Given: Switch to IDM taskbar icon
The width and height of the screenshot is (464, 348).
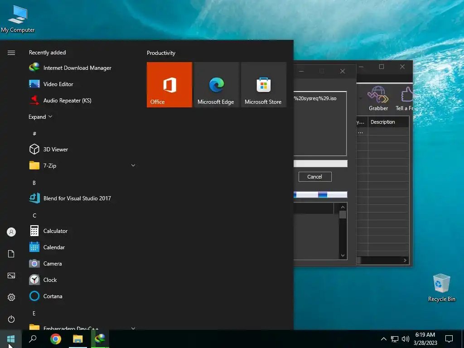Looking at the screenshot, I should click(x=100, y=339).
